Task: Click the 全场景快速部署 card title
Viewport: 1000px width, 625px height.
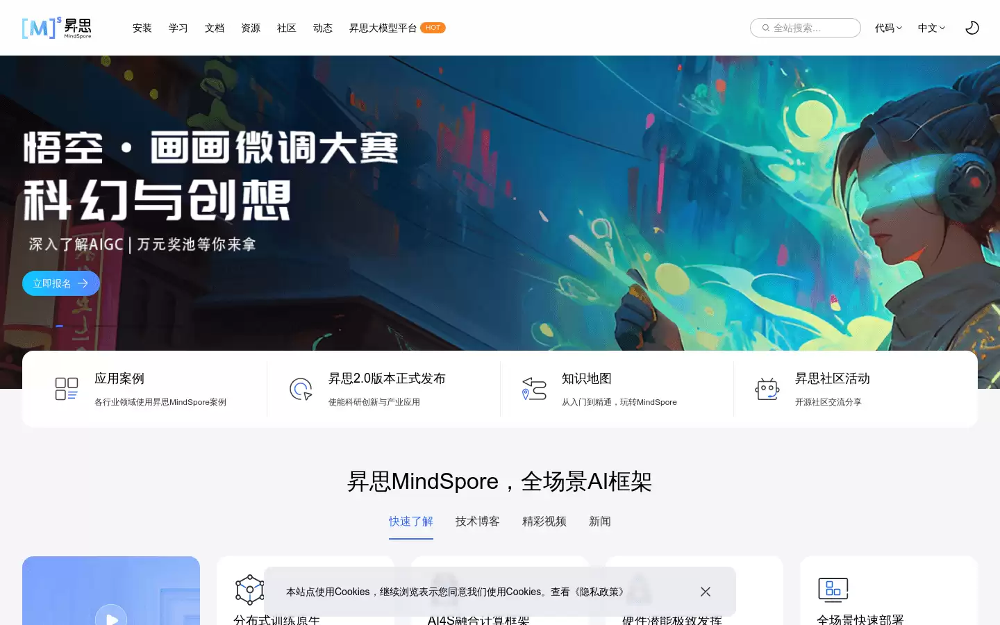Action: [860, 619]
